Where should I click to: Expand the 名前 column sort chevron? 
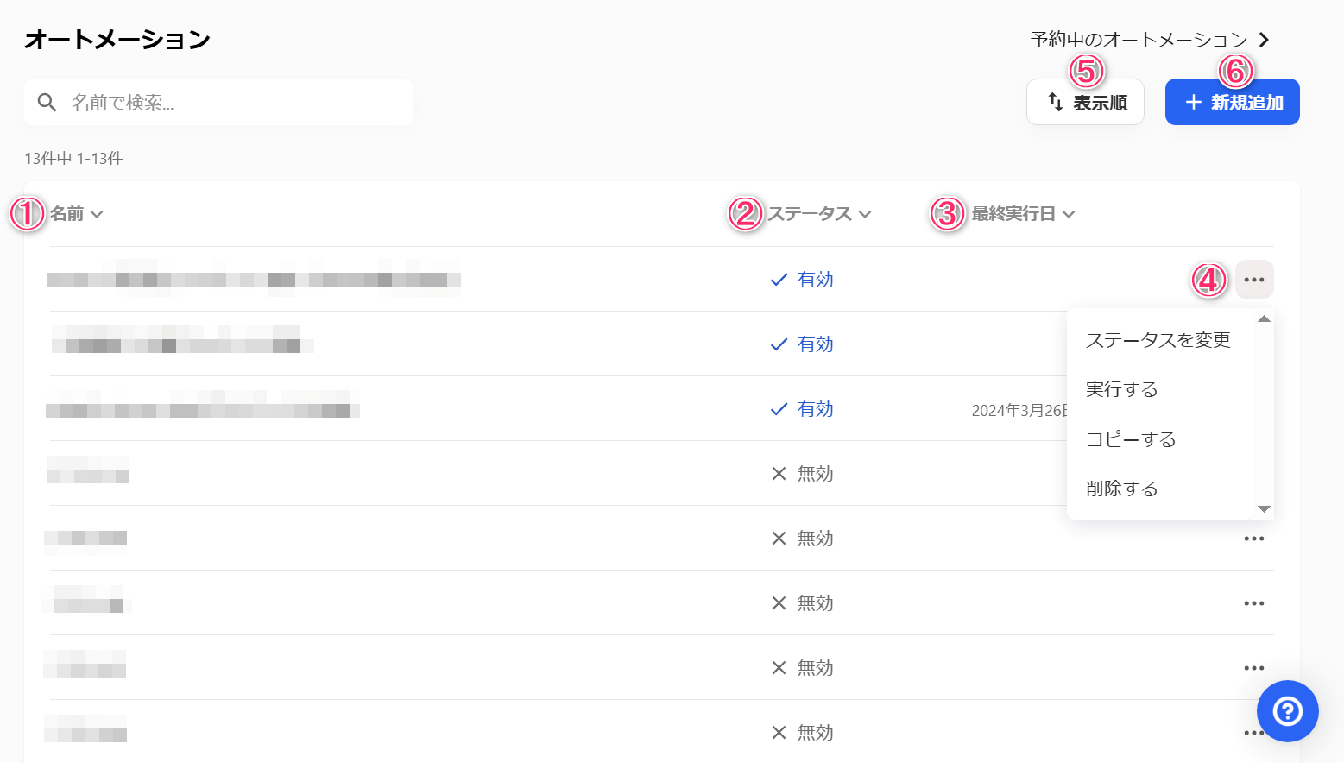coord(97,214)
